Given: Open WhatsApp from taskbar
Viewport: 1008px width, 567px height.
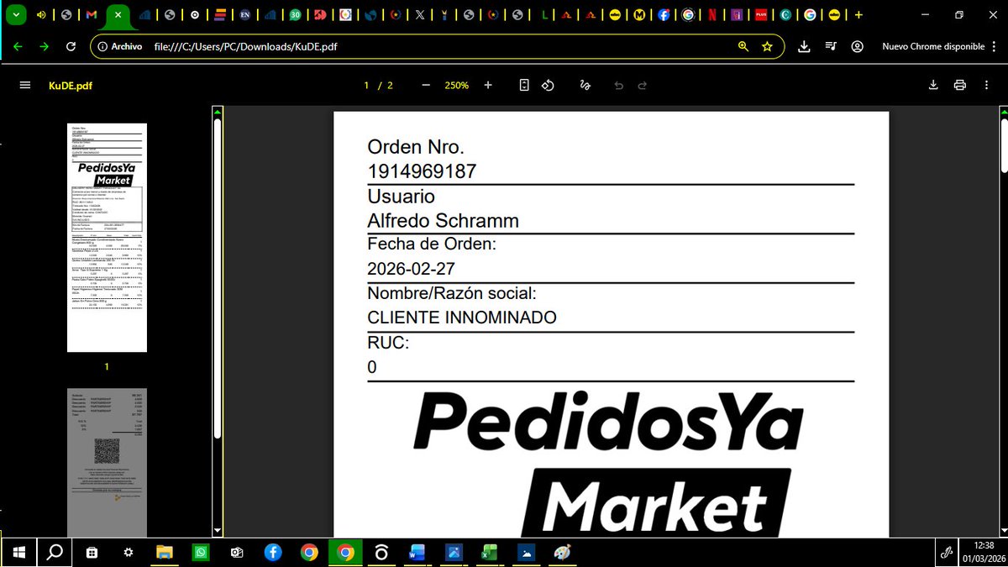Looking at the screenshot, I should pos(201,552).
